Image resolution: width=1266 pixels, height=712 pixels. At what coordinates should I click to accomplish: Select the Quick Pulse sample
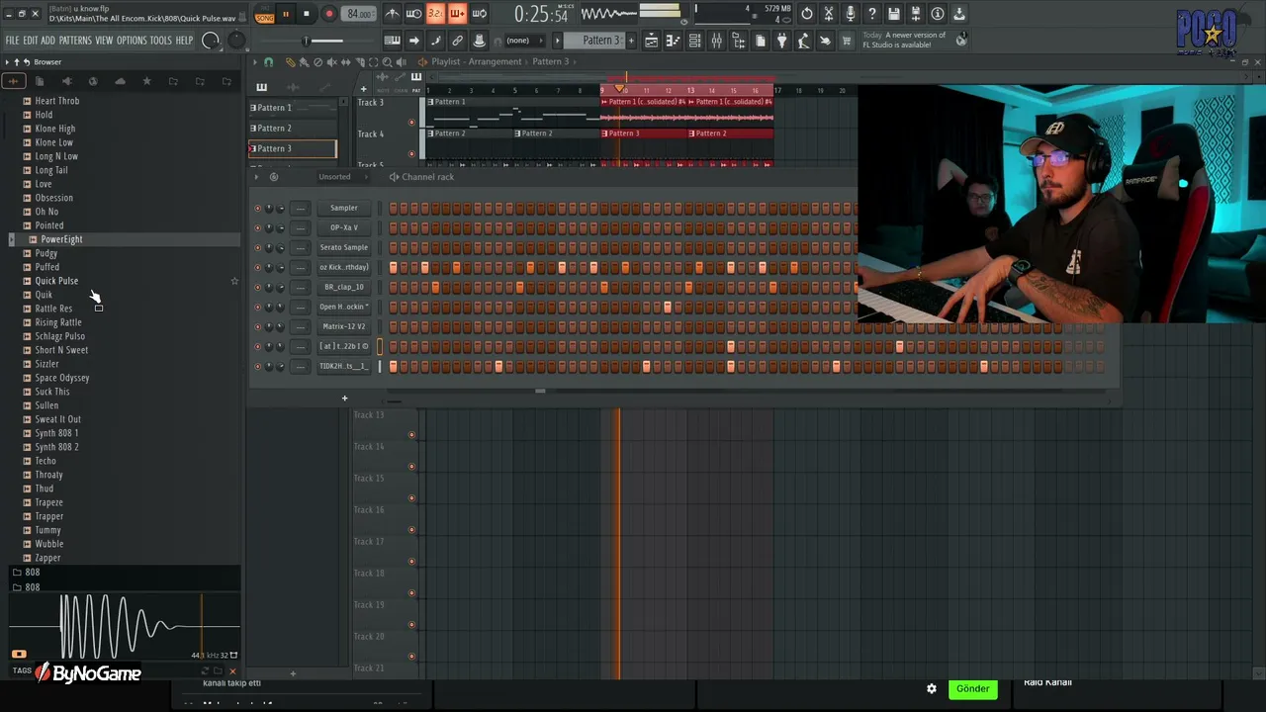coord(56,281)
